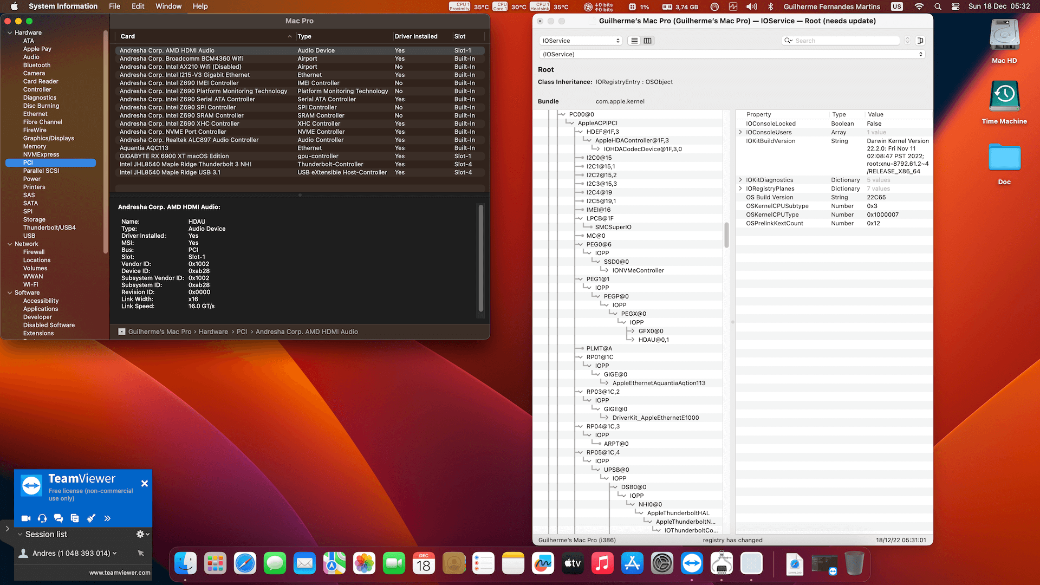Image resolution: width=1040 pixels, height=585 pixels.
Task: Switch IORegistryExplorer to column view icon
Action: tap(647, 41)
